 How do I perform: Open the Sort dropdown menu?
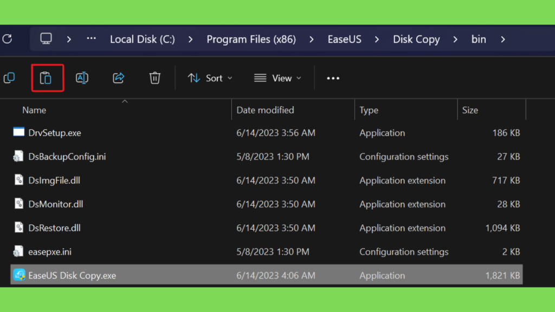point(210,78)
